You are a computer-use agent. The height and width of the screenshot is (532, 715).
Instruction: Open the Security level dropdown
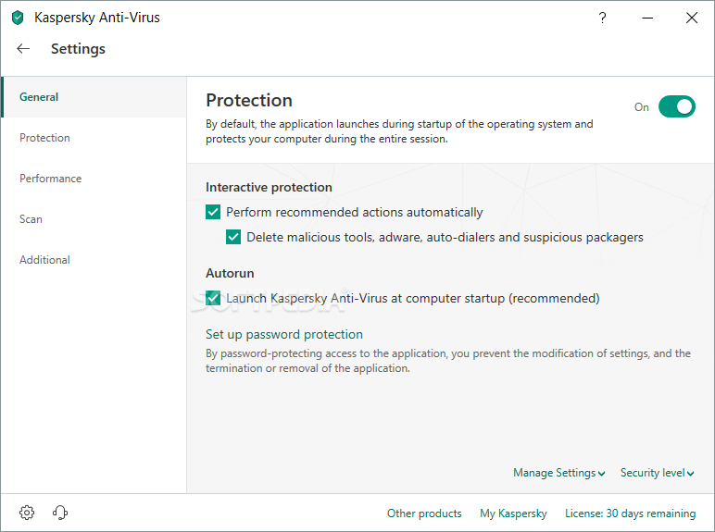click(x=657, y=473)
